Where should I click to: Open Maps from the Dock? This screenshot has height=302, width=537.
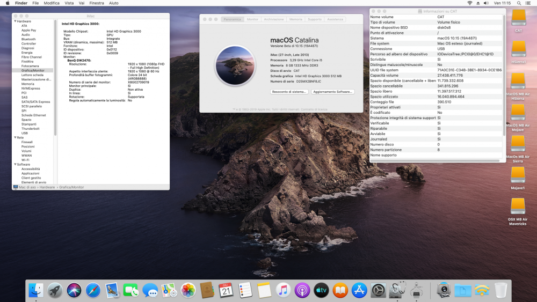[x=169, y=290]
